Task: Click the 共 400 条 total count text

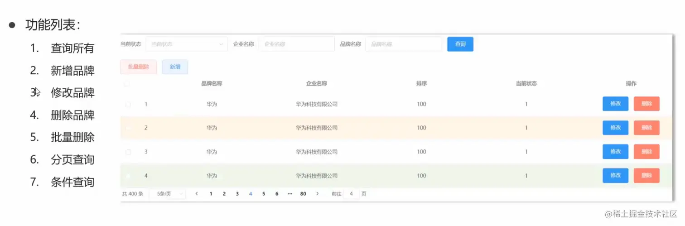Action: tap(133, 194)
